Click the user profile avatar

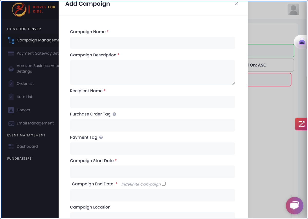tap(293, 10)
